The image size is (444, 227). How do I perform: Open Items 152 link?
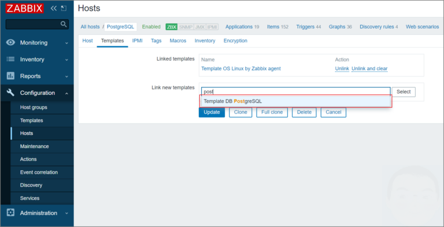pyautogui.click(x=277, y=27)
